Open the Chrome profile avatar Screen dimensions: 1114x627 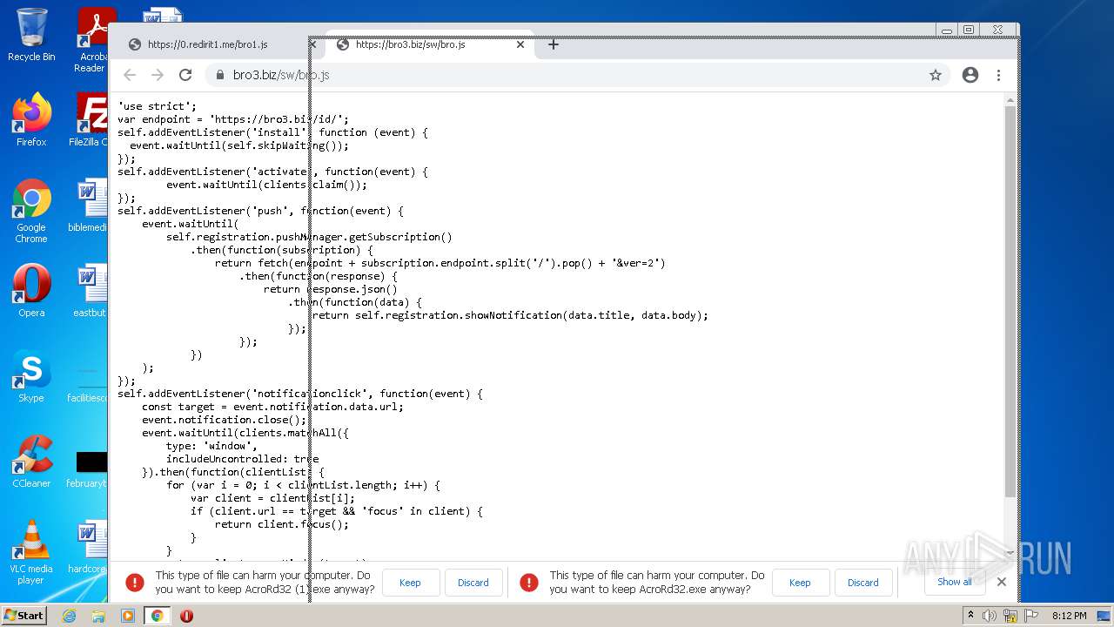970,75
